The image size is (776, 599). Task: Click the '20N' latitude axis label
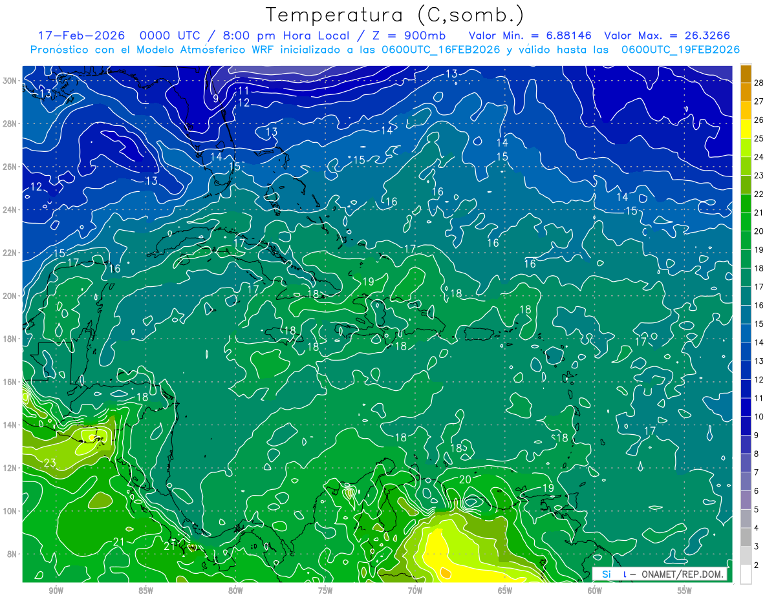tap(10, 295)
